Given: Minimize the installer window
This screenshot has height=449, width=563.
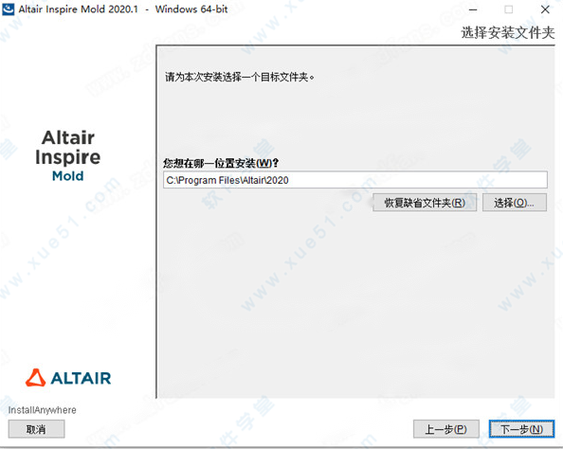Looking at the screenshot, I should pyautogui.click(x=473, y=9).
